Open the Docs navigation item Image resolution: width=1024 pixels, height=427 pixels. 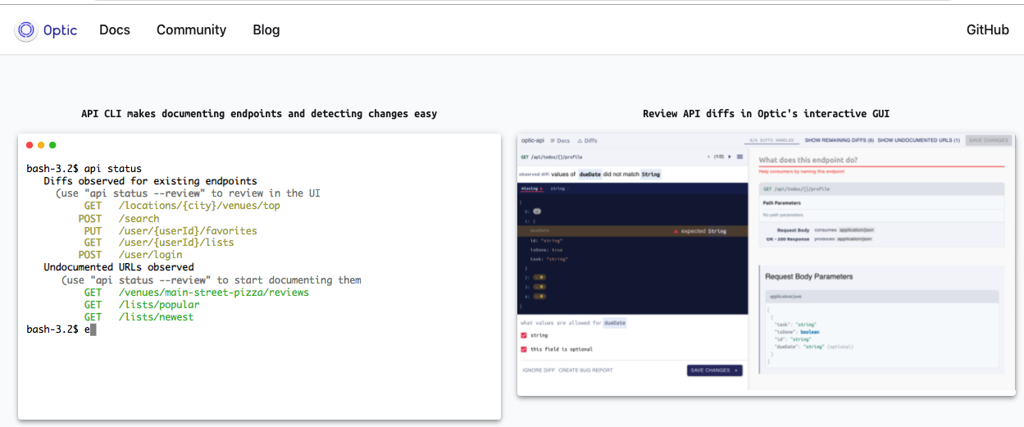click(115, 30)
